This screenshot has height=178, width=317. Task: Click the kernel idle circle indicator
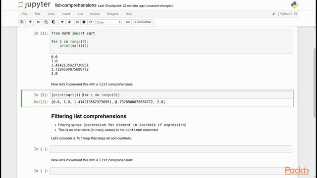tap(296, 14)
